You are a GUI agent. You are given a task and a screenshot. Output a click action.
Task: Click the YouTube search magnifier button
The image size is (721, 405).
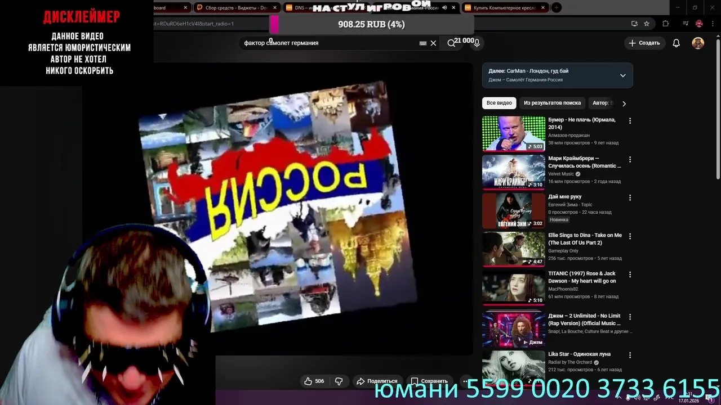[451, 43]
